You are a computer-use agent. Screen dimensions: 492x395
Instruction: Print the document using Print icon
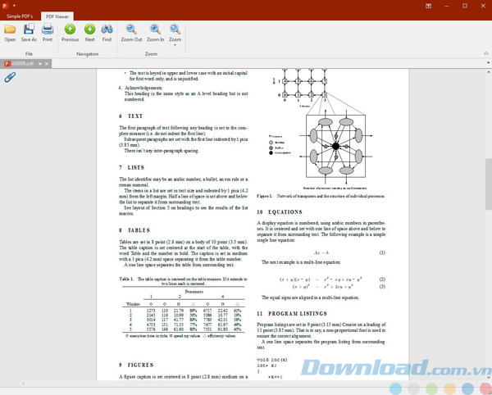point(48,33)
